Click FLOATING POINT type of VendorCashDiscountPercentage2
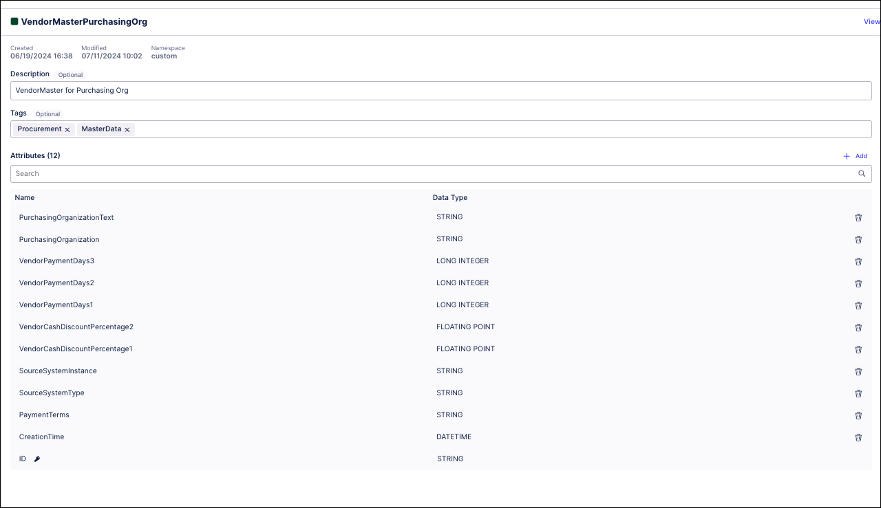 coord(466,327)
